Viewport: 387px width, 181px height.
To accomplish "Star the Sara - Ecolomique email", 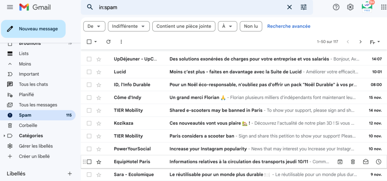I will (x=99, y=175).
